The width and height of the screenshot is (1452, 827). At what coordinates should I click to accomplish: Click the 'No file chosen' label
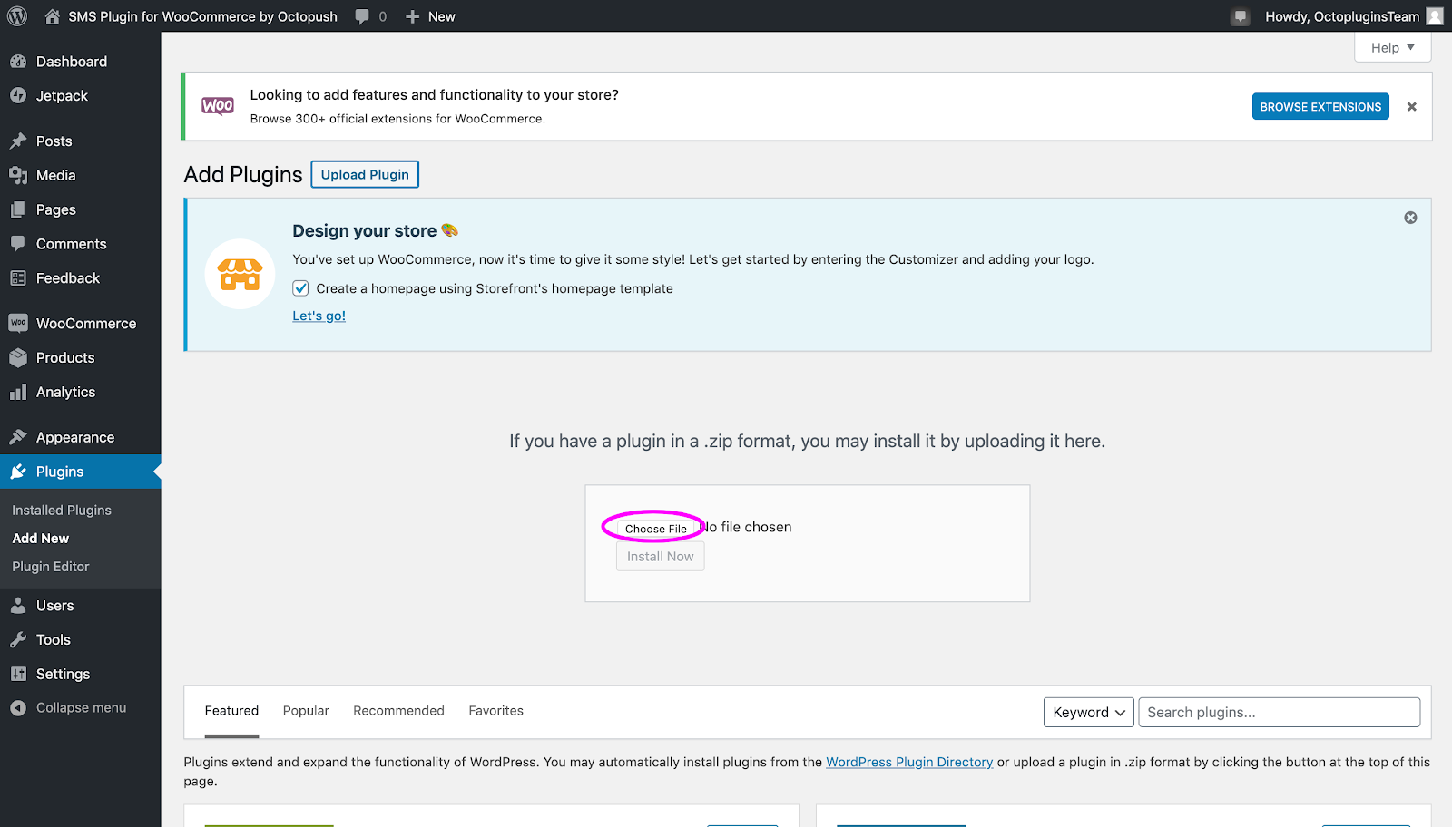(x=748, y=527)
